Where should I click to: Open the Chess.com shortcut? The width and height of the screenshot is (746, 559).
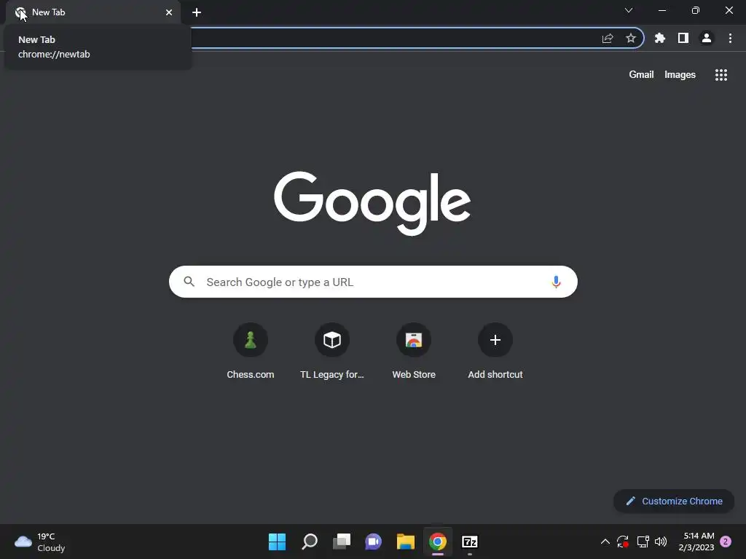coord(251,352)
